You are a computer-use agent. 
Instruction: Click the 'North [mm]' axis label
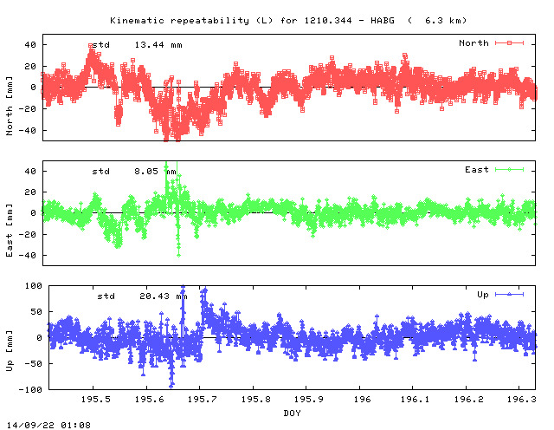pyautogui.click(x=10, y=106)
